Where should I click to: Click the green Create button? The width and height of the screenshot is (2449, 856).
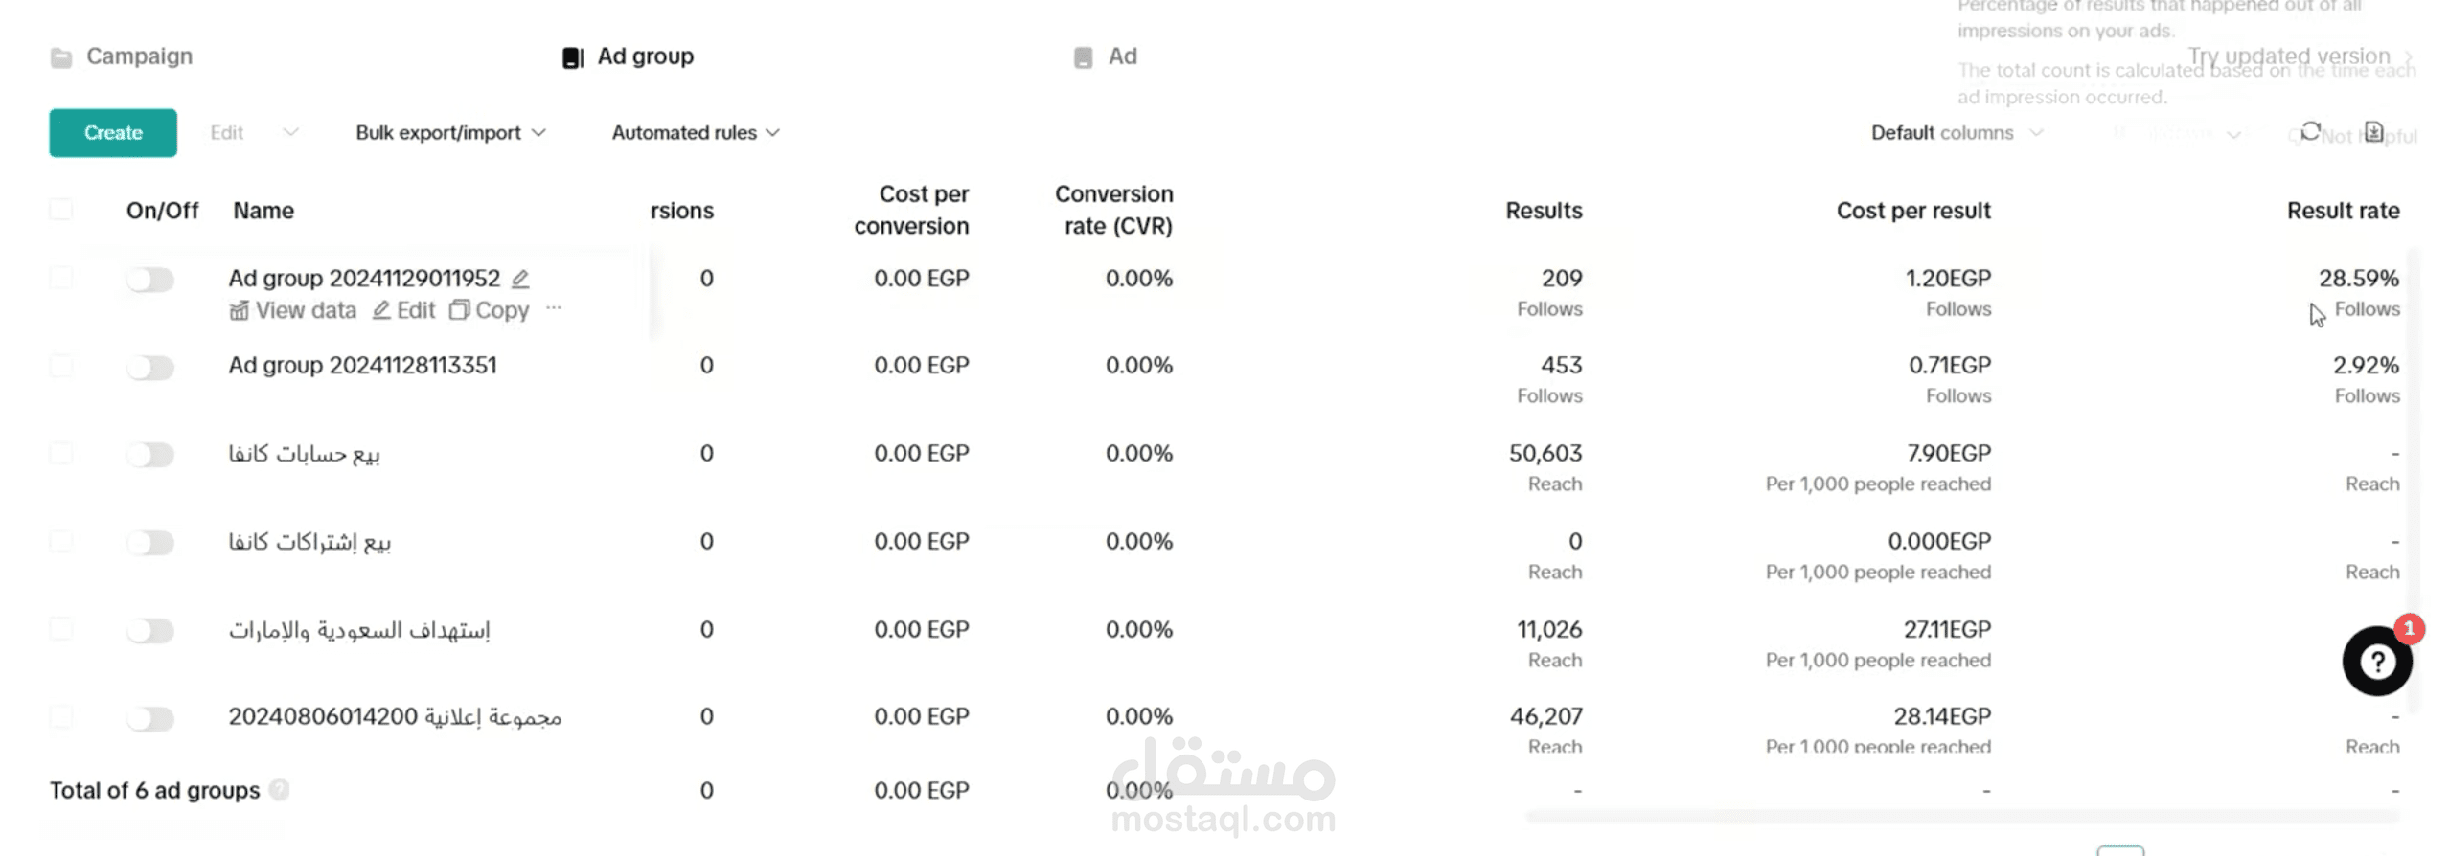pos(113,133)
